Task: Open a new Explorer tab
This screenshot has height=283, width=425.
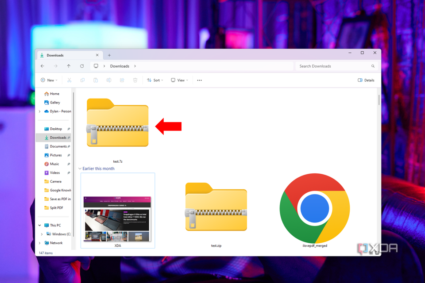Action: pos(109,55)
